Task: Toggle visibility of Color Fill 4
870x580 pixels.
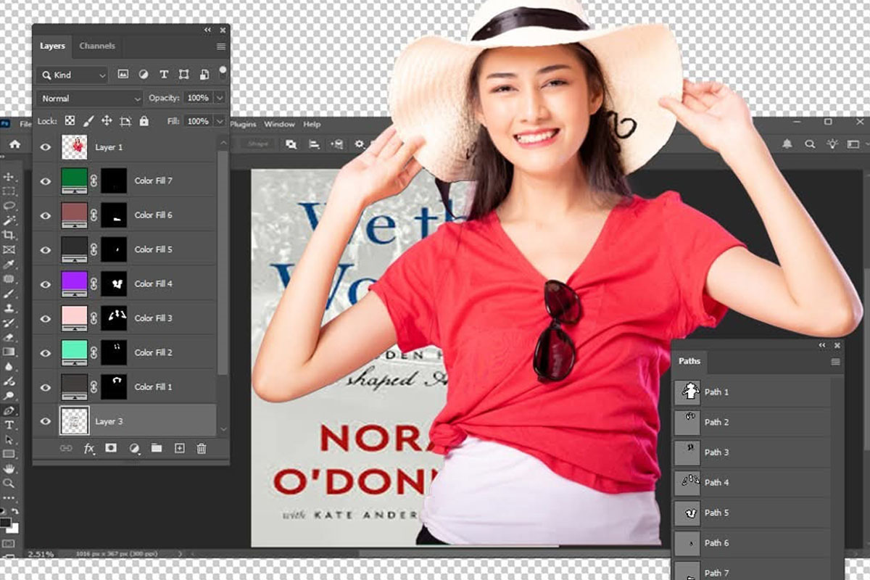Action: 46,284
